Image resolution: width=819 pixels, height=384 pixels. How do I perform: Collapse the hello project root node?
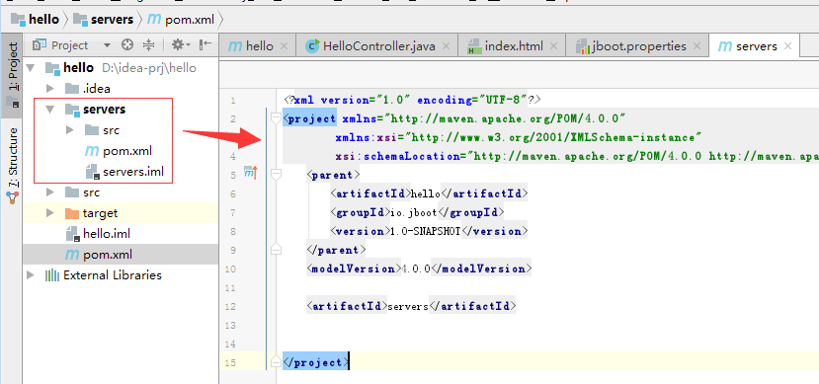pos(31,68)
